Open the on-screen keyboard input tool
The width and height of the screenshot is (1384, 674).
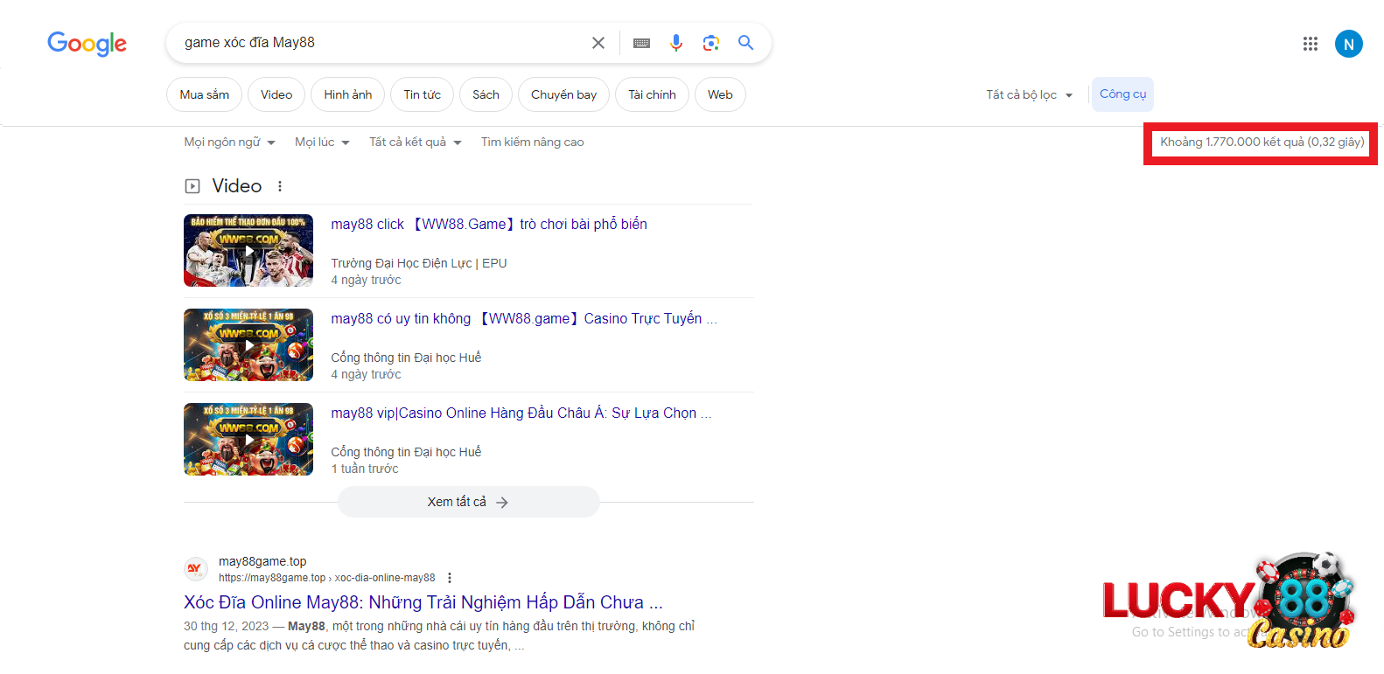pyautogui.click(x=641, y=43)
